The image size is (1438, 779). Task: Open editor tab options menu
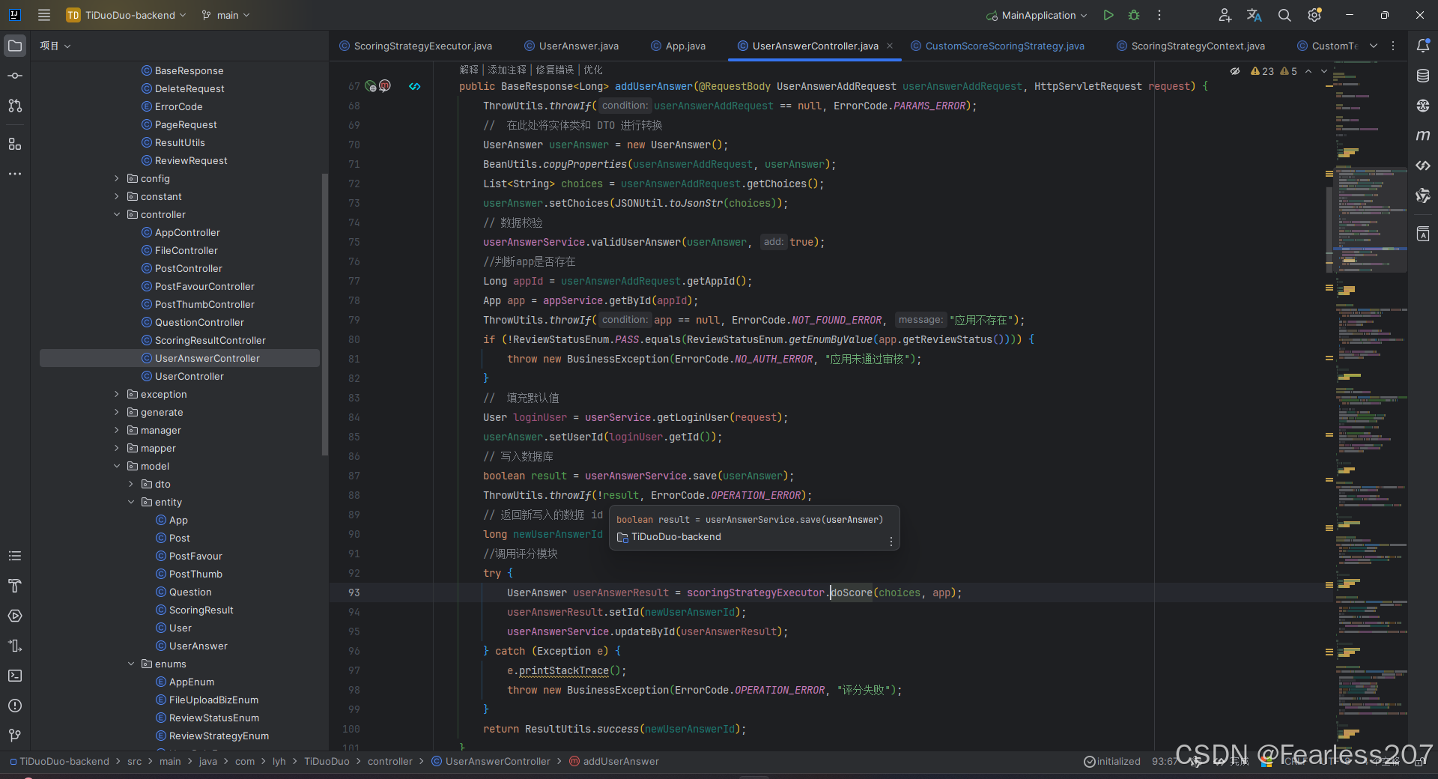(x=1393, y=46)
